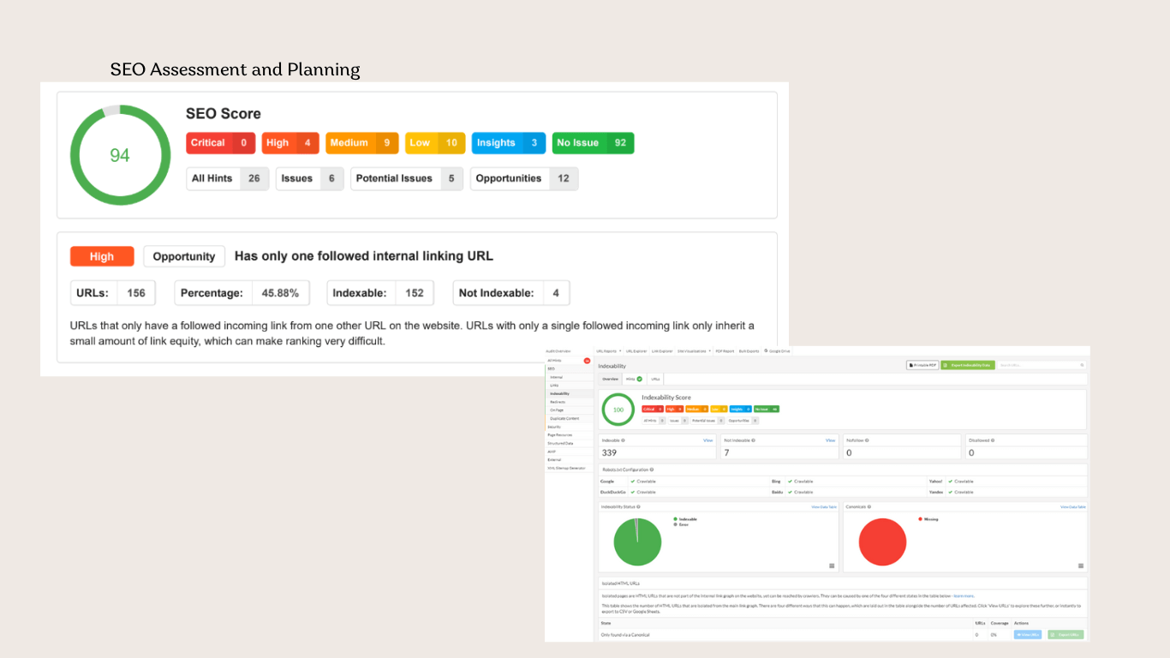Expand the Security section in the sidebar

point(554,427)
